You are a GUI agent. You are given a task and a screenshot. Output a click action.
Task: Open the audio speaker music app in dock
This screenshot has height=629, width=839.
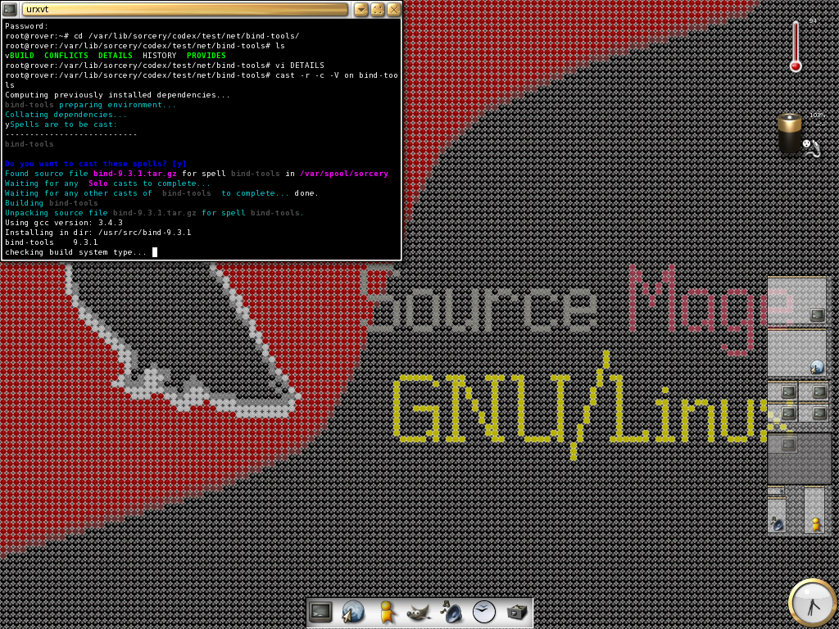(x=451, y=612)
